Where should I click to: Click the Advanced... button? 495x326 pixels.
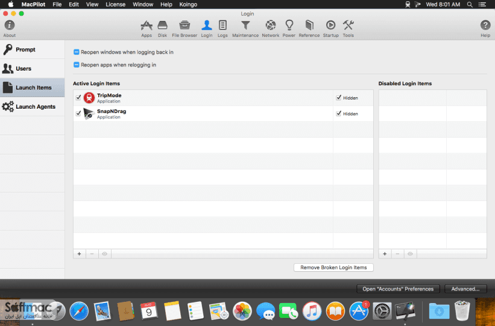tap(465, 289)
